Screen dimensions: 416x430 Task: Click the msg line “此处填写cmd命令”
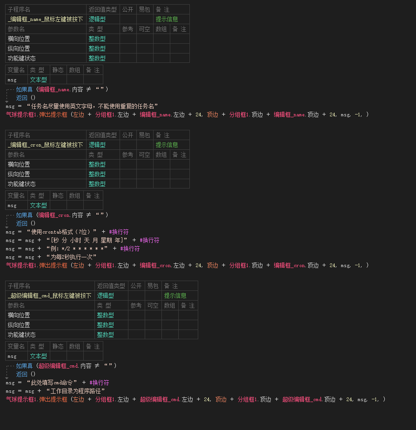57,383
